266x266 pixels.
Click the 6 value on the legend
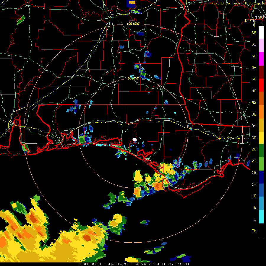tap(255, 207)
